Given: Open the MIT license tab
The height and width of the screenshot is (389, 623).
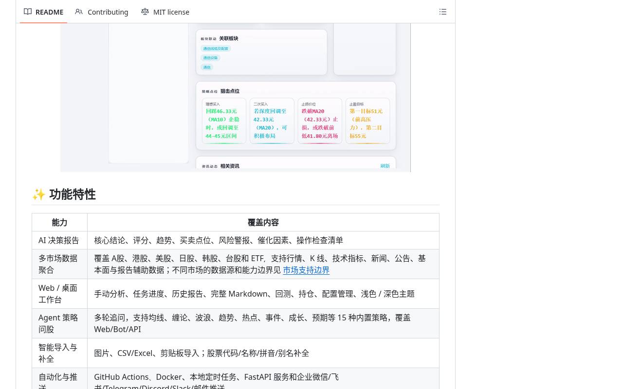Looking at the screenshot, I should (x=165, y=12).
